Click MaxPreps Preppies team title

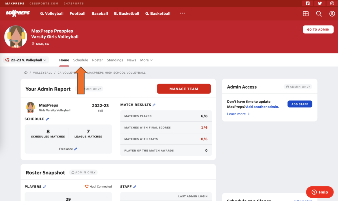coord(52,31)
